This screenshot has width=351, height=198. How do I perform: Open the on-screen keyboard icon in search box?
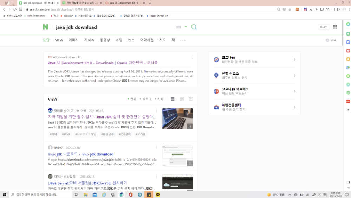click(x=178, y=27)
